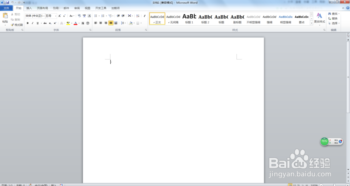Expand the styles gallery More arrow
350x186 pixels.
[311, 23]
